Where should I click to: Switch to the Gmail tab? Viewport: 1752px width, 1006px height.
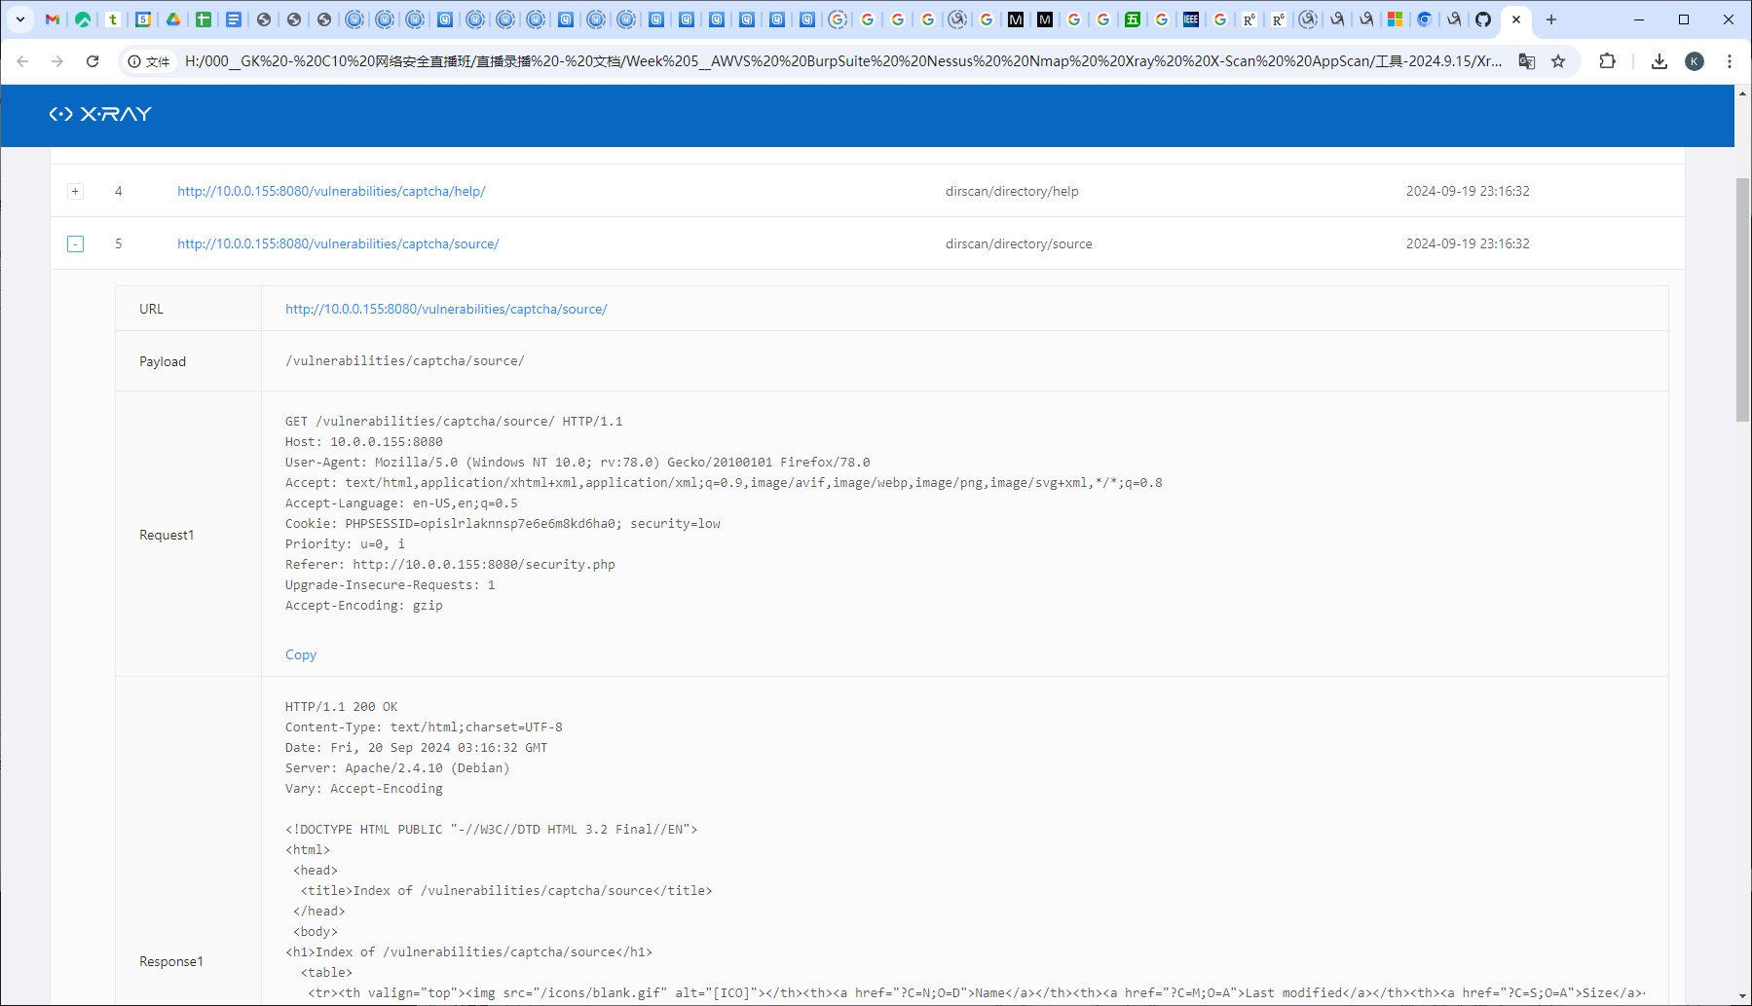pyautogui.click(x=53, y=19)
